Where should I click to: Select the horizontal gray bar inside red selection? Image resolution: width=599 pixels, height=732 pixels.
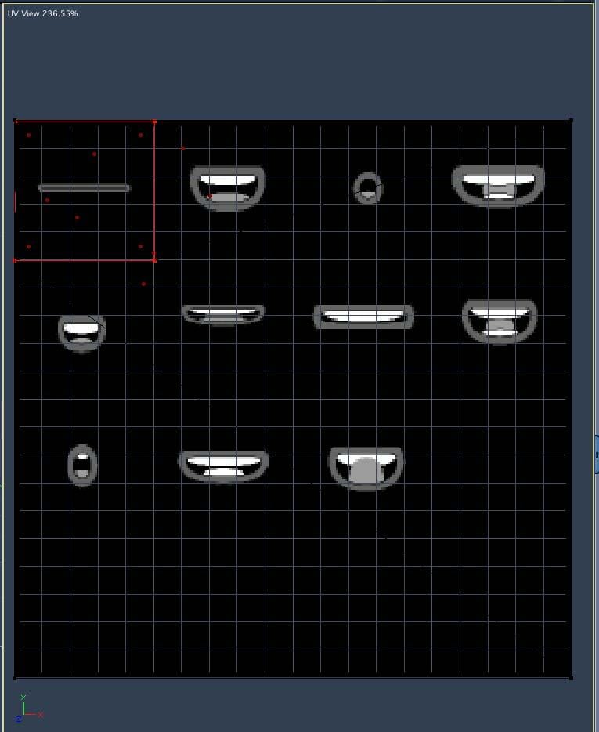tap(84, 188)
